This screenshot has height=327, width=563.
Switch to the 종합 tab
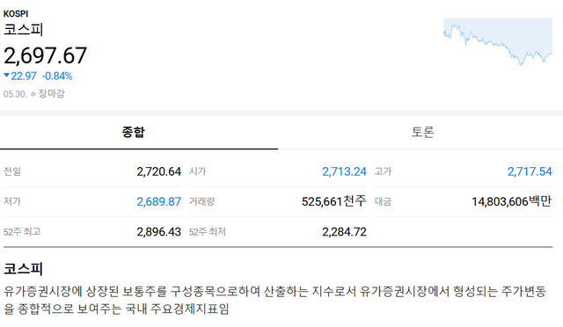(139, 132)
